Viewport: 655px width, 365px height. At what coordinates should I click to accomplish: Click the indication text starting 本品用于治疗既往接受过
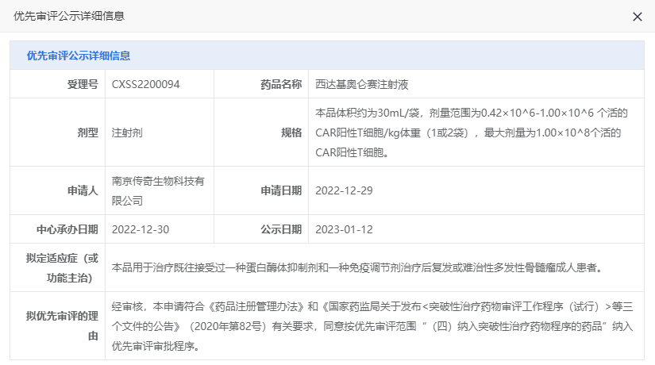click(358, 267)
